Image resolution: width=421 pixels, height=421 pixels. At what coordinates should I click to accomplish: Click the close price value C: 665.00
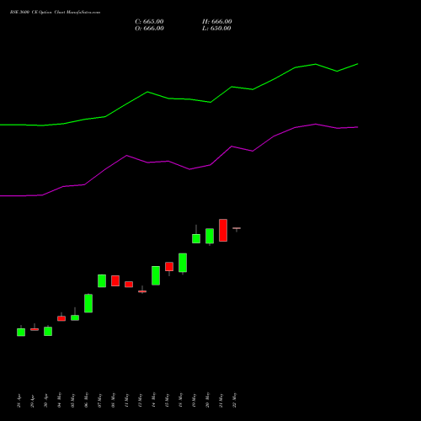point(149,22)
